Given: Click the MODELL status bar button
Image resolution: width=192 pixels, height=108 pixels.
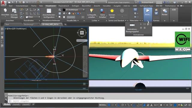Looking at the screenshot, I should click(x=103, y=105).
